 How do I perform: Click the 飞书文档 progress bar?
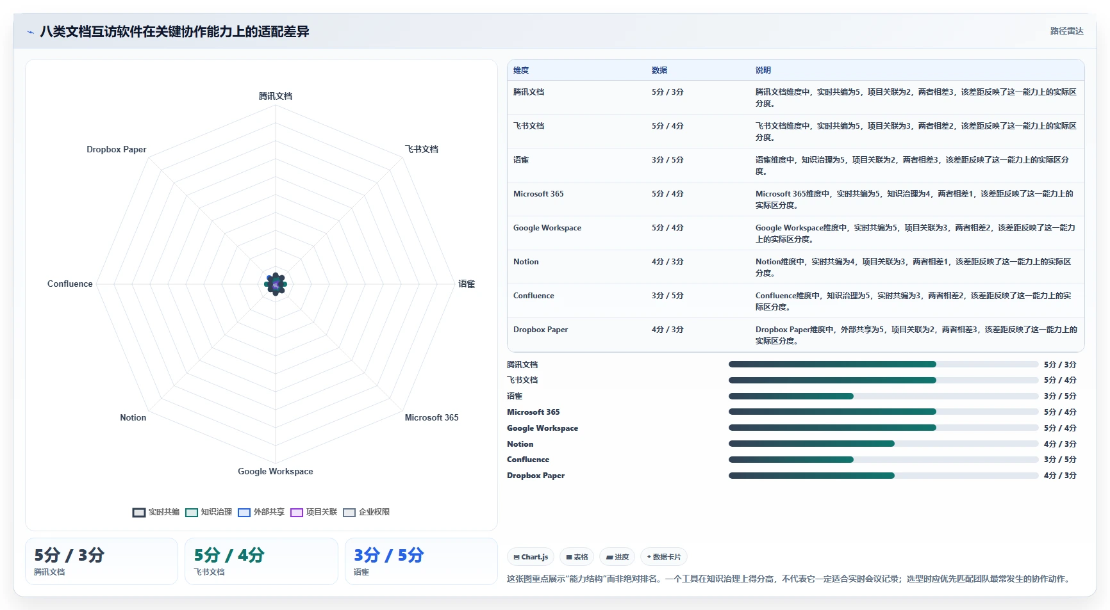883,380
